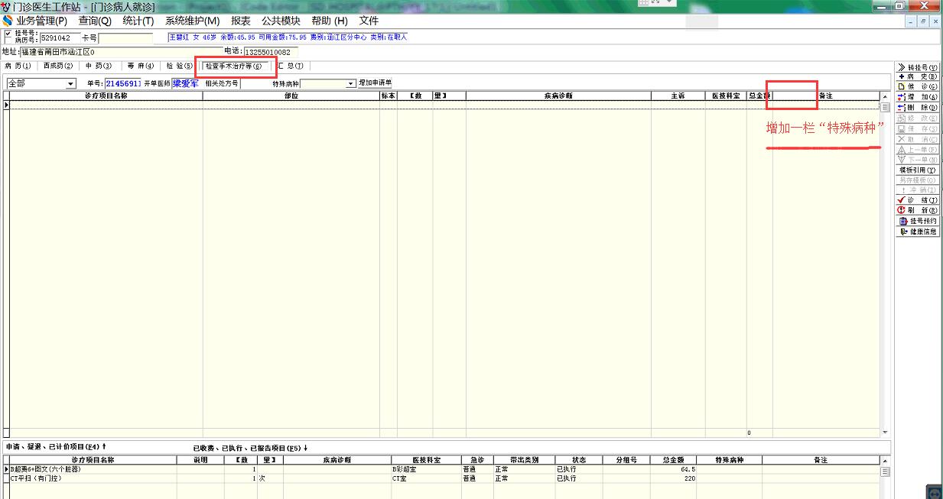Open 查询(Q) menu
943x499 pixels.
95,21
